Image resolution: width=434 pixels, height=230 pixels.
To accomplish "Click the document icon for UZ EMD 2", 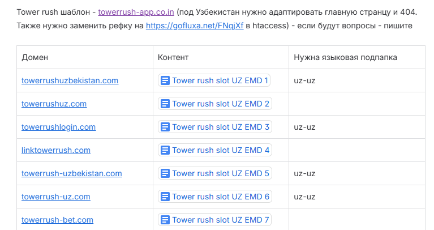I will point(165,104).
